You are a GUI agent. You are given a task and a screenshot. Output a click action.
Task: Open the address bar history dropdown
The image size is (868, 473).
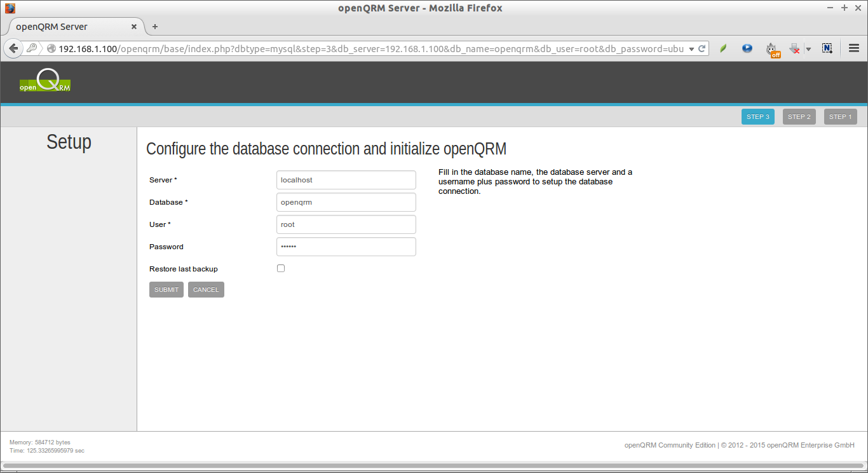pos(691,48)
